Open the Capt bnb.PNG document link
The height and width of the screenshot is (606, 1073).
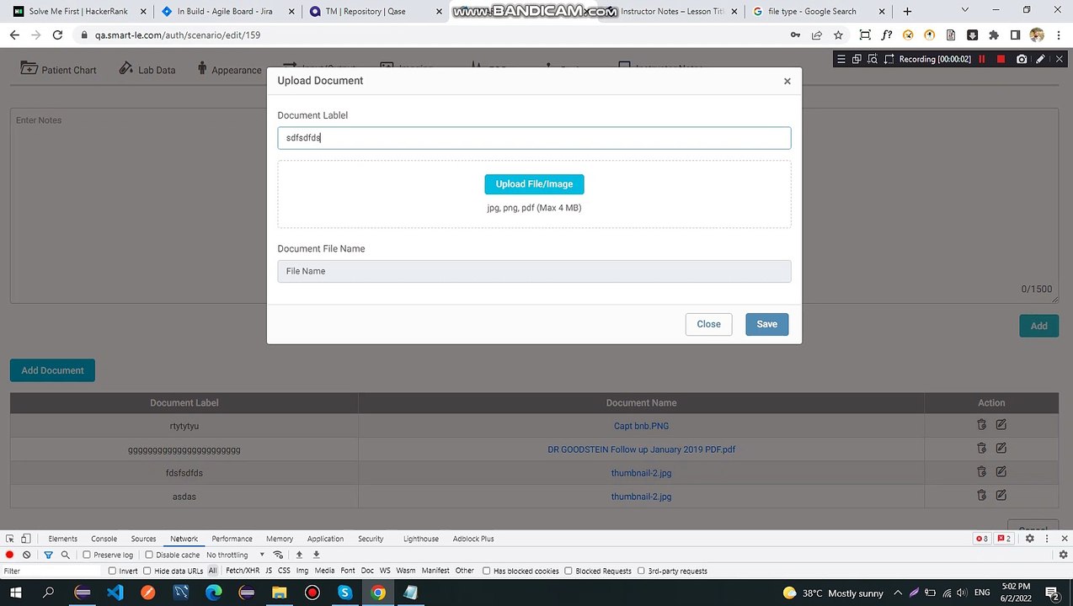[x=641, y=426]
